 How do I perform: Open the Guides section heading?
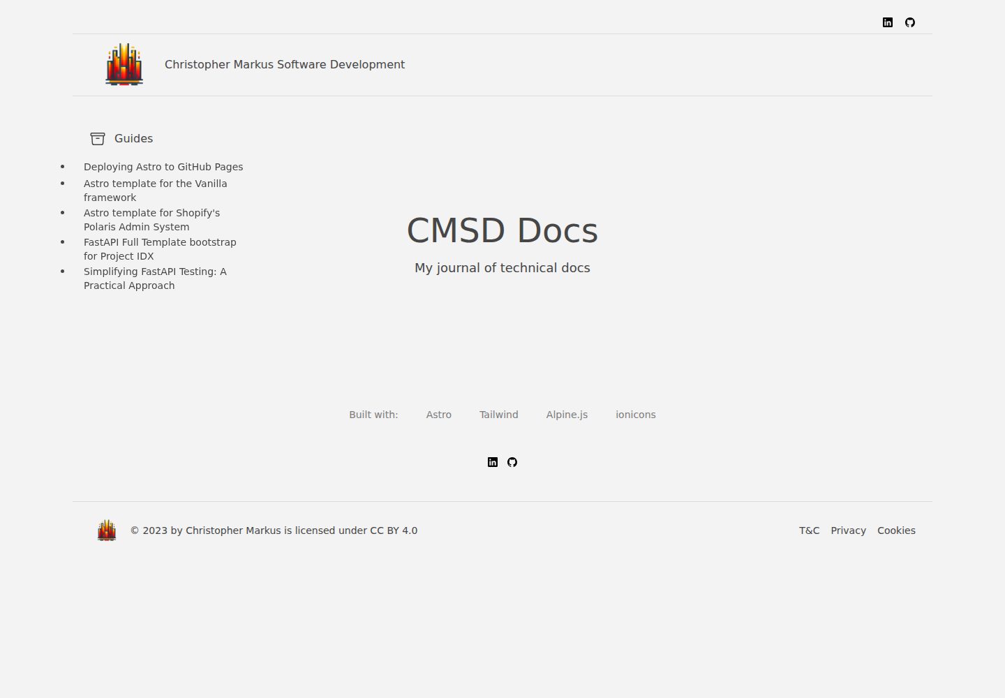click(x=133, y=138)
